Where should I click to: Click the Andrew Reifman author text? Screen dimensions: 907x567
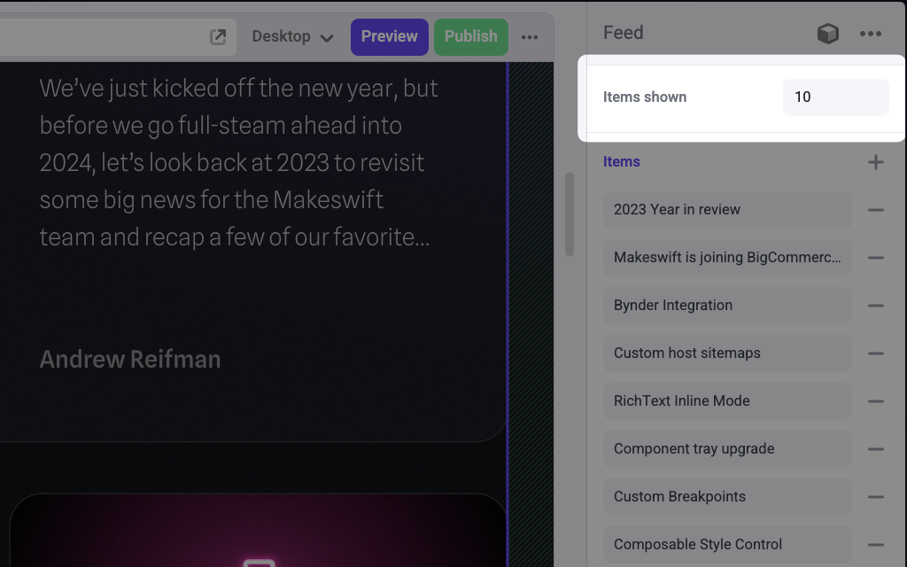pos(130,360)
